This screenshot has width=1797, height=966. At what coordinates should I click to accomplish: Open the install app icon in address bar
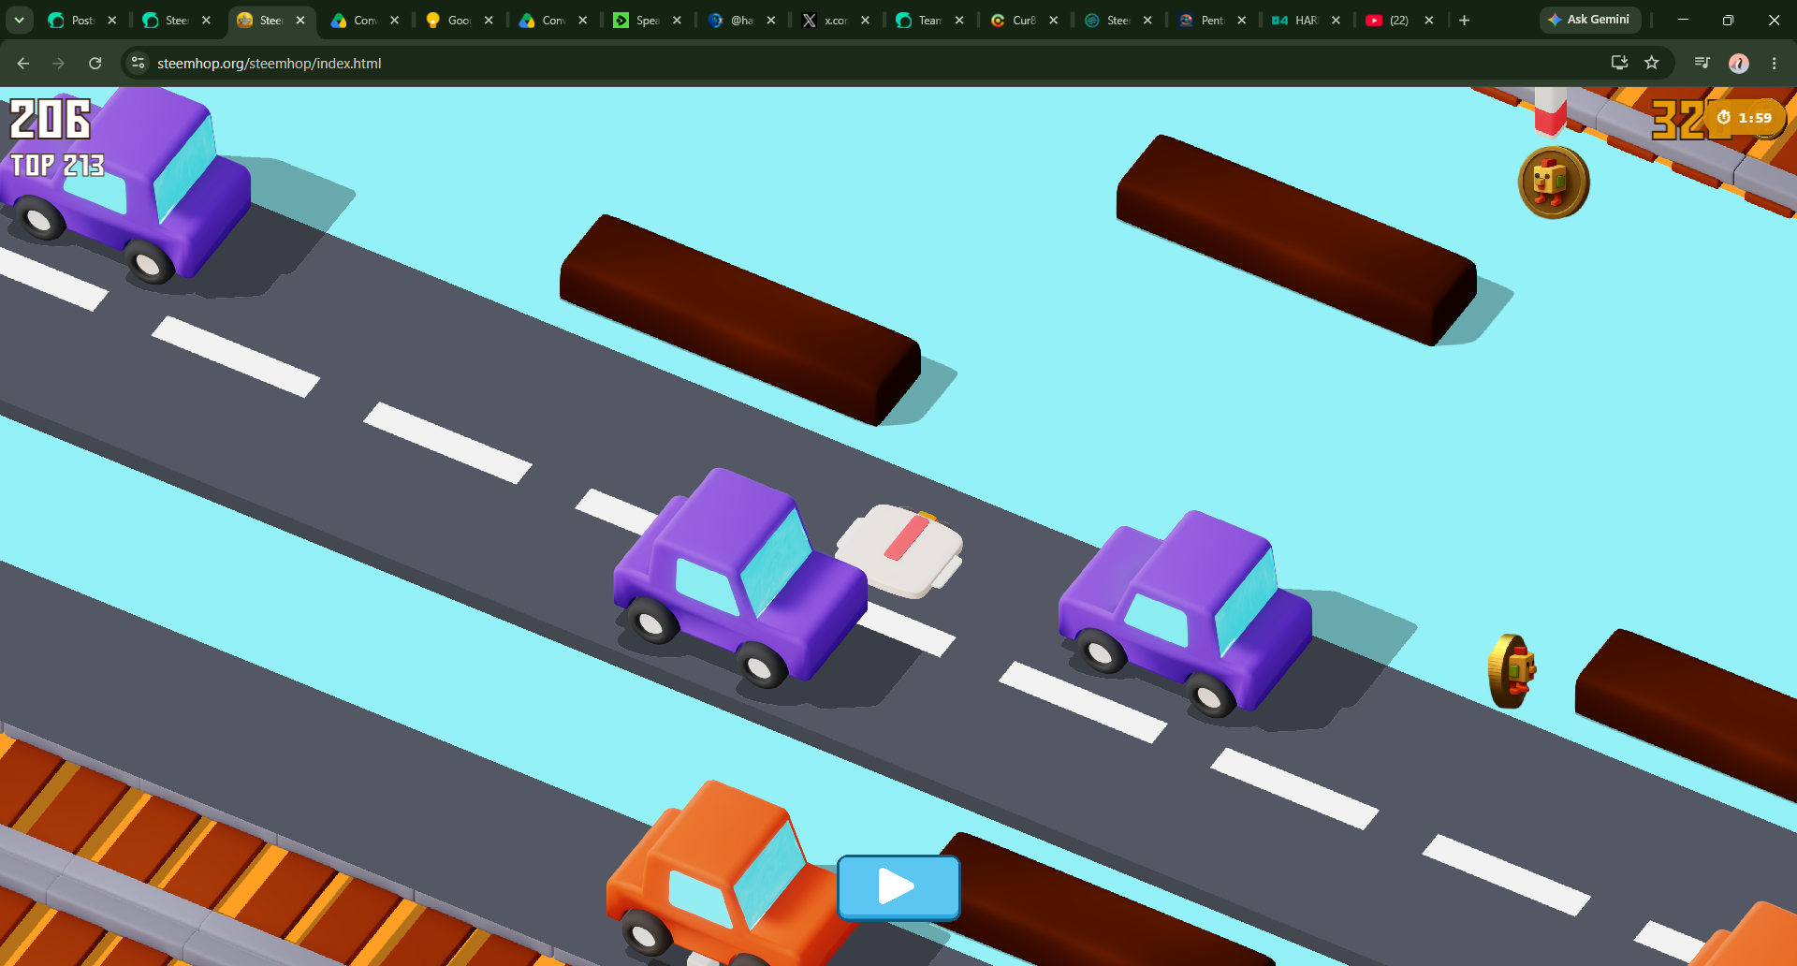pos(1619,63)
